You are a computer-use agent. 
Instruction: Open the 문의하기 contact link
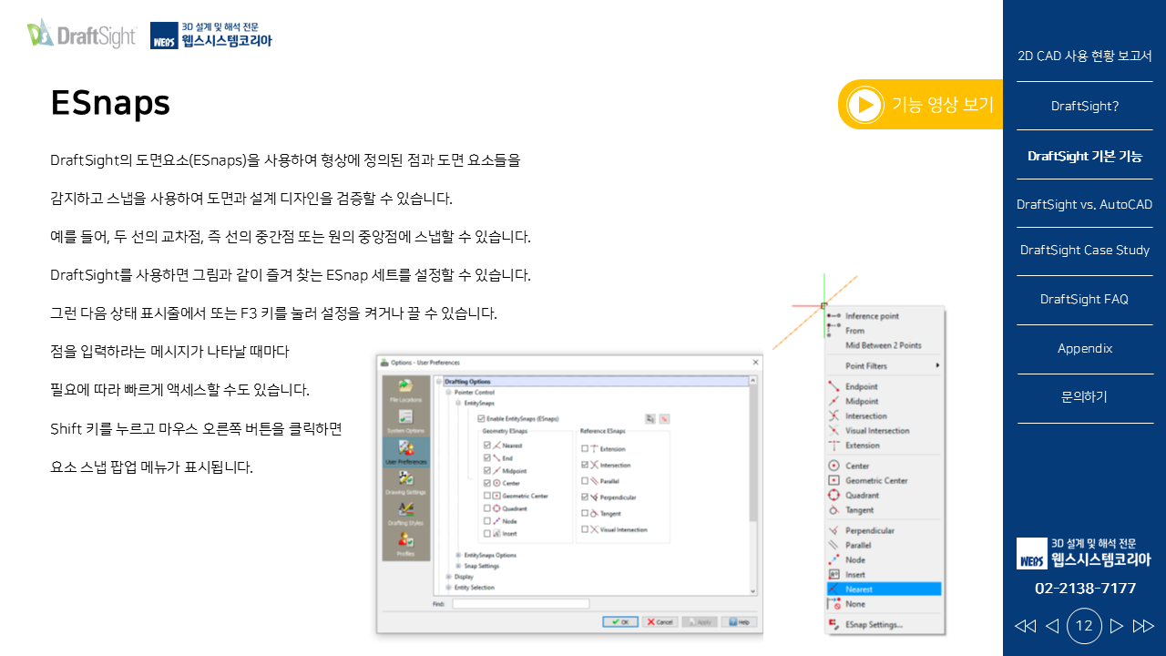(x=1084, y=397)
